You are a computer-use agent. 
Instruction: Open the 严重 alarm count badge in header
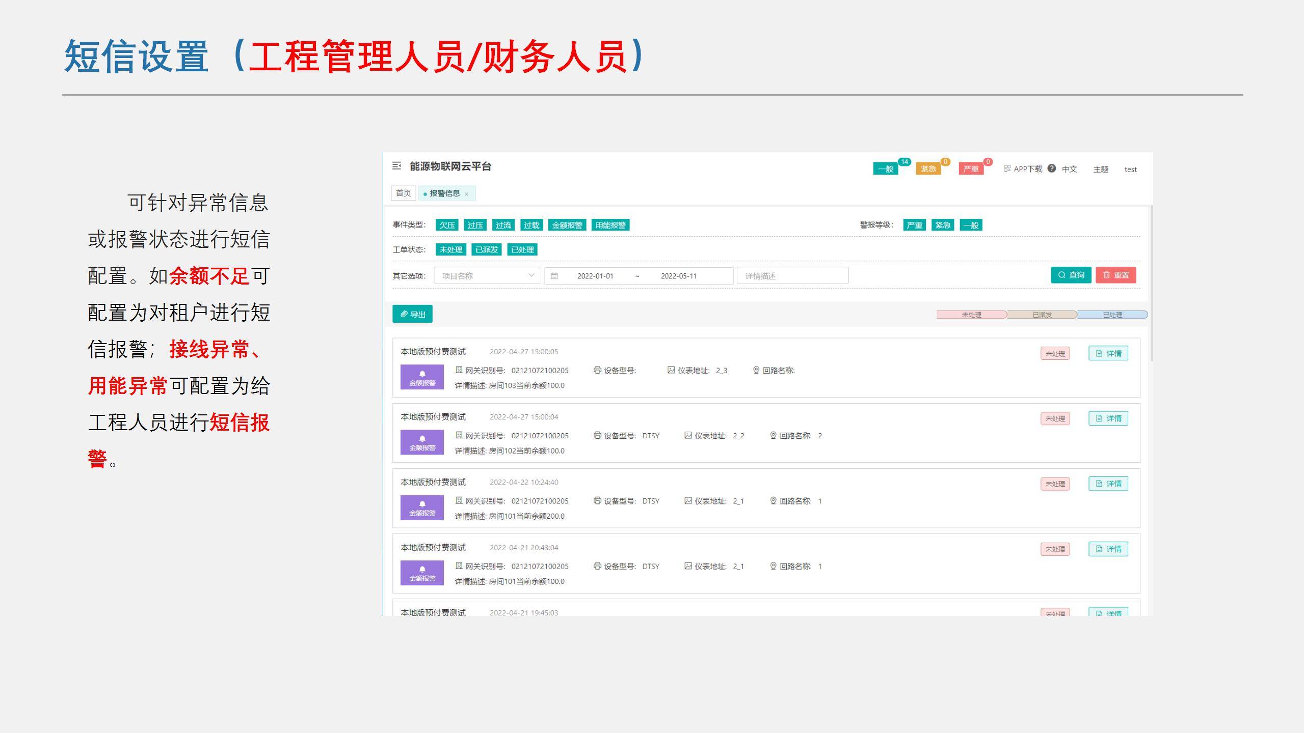click(971, 169)
